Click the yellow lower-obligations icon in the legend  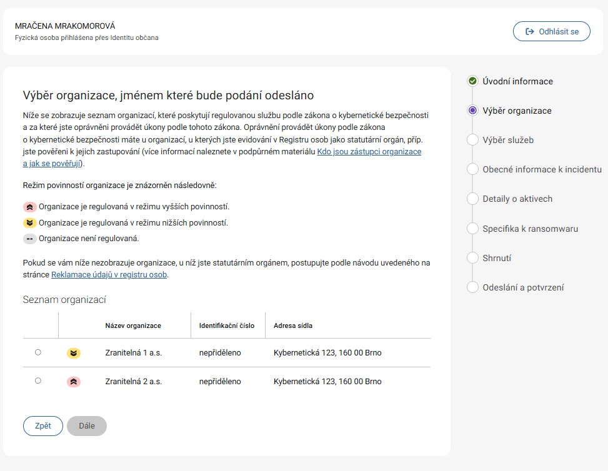pyautogui.click(x=30, y=223)
